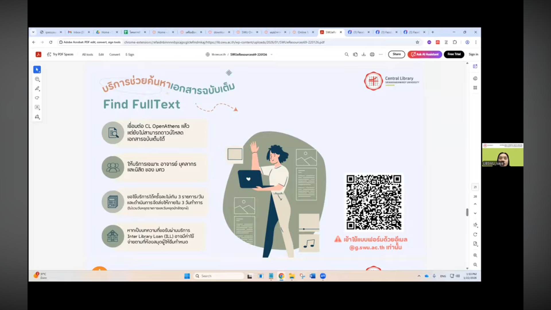
Task: Open the find text magnifier in Acrobat
Action: pos(347,54)
